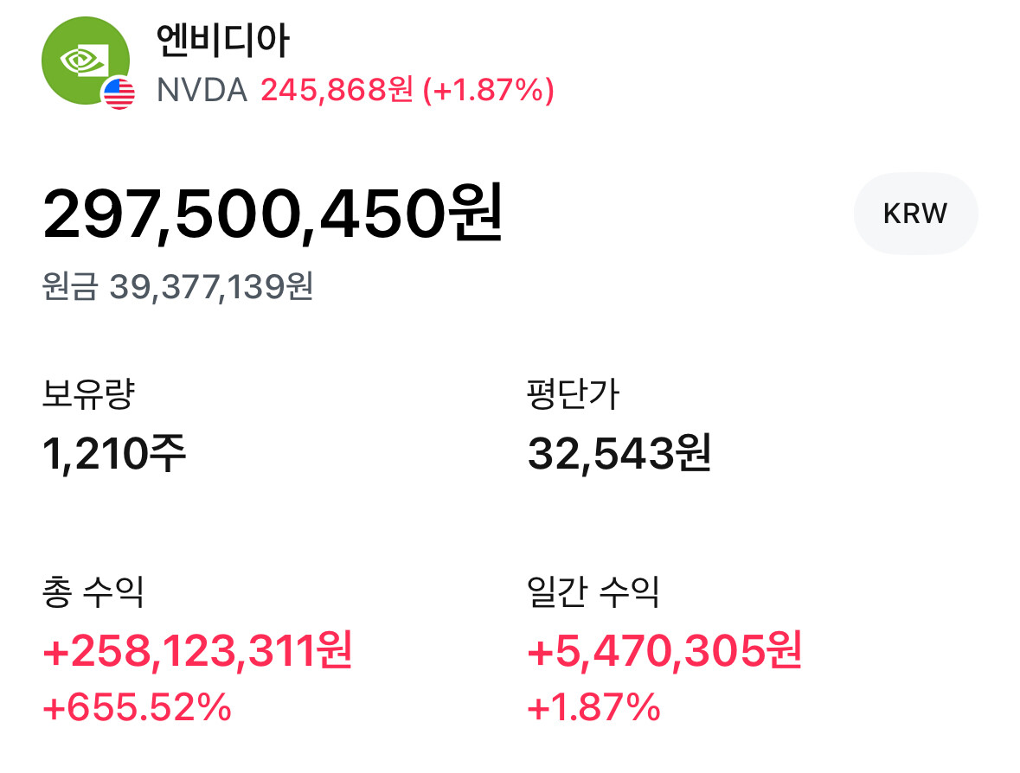Click the (+1.87%) change next to NVDA
Viewport: 1020px width, 773px height.
tap(488, 90)
